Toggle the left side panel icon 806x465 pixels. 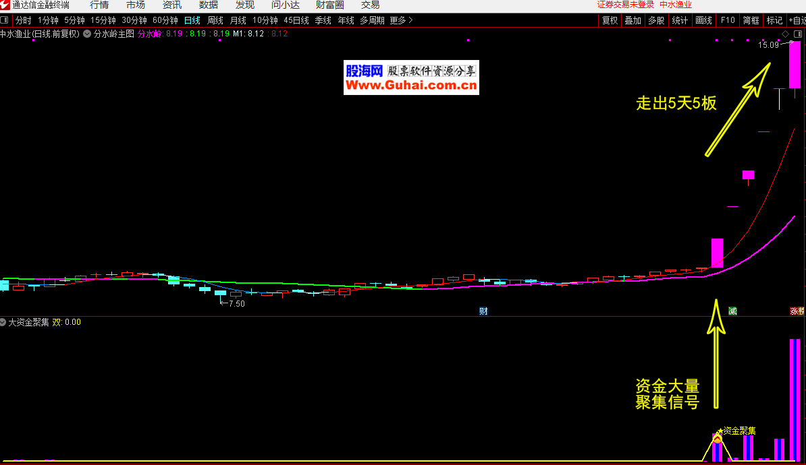(x=5, y=21)
